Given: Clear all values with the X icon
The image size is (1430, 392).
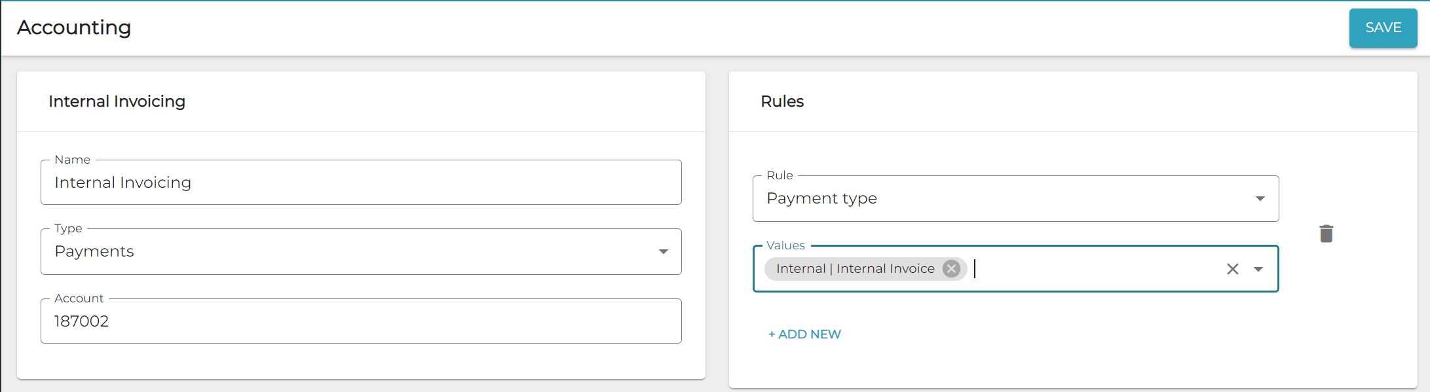Looking at the screenshot, I should 1232,269.
